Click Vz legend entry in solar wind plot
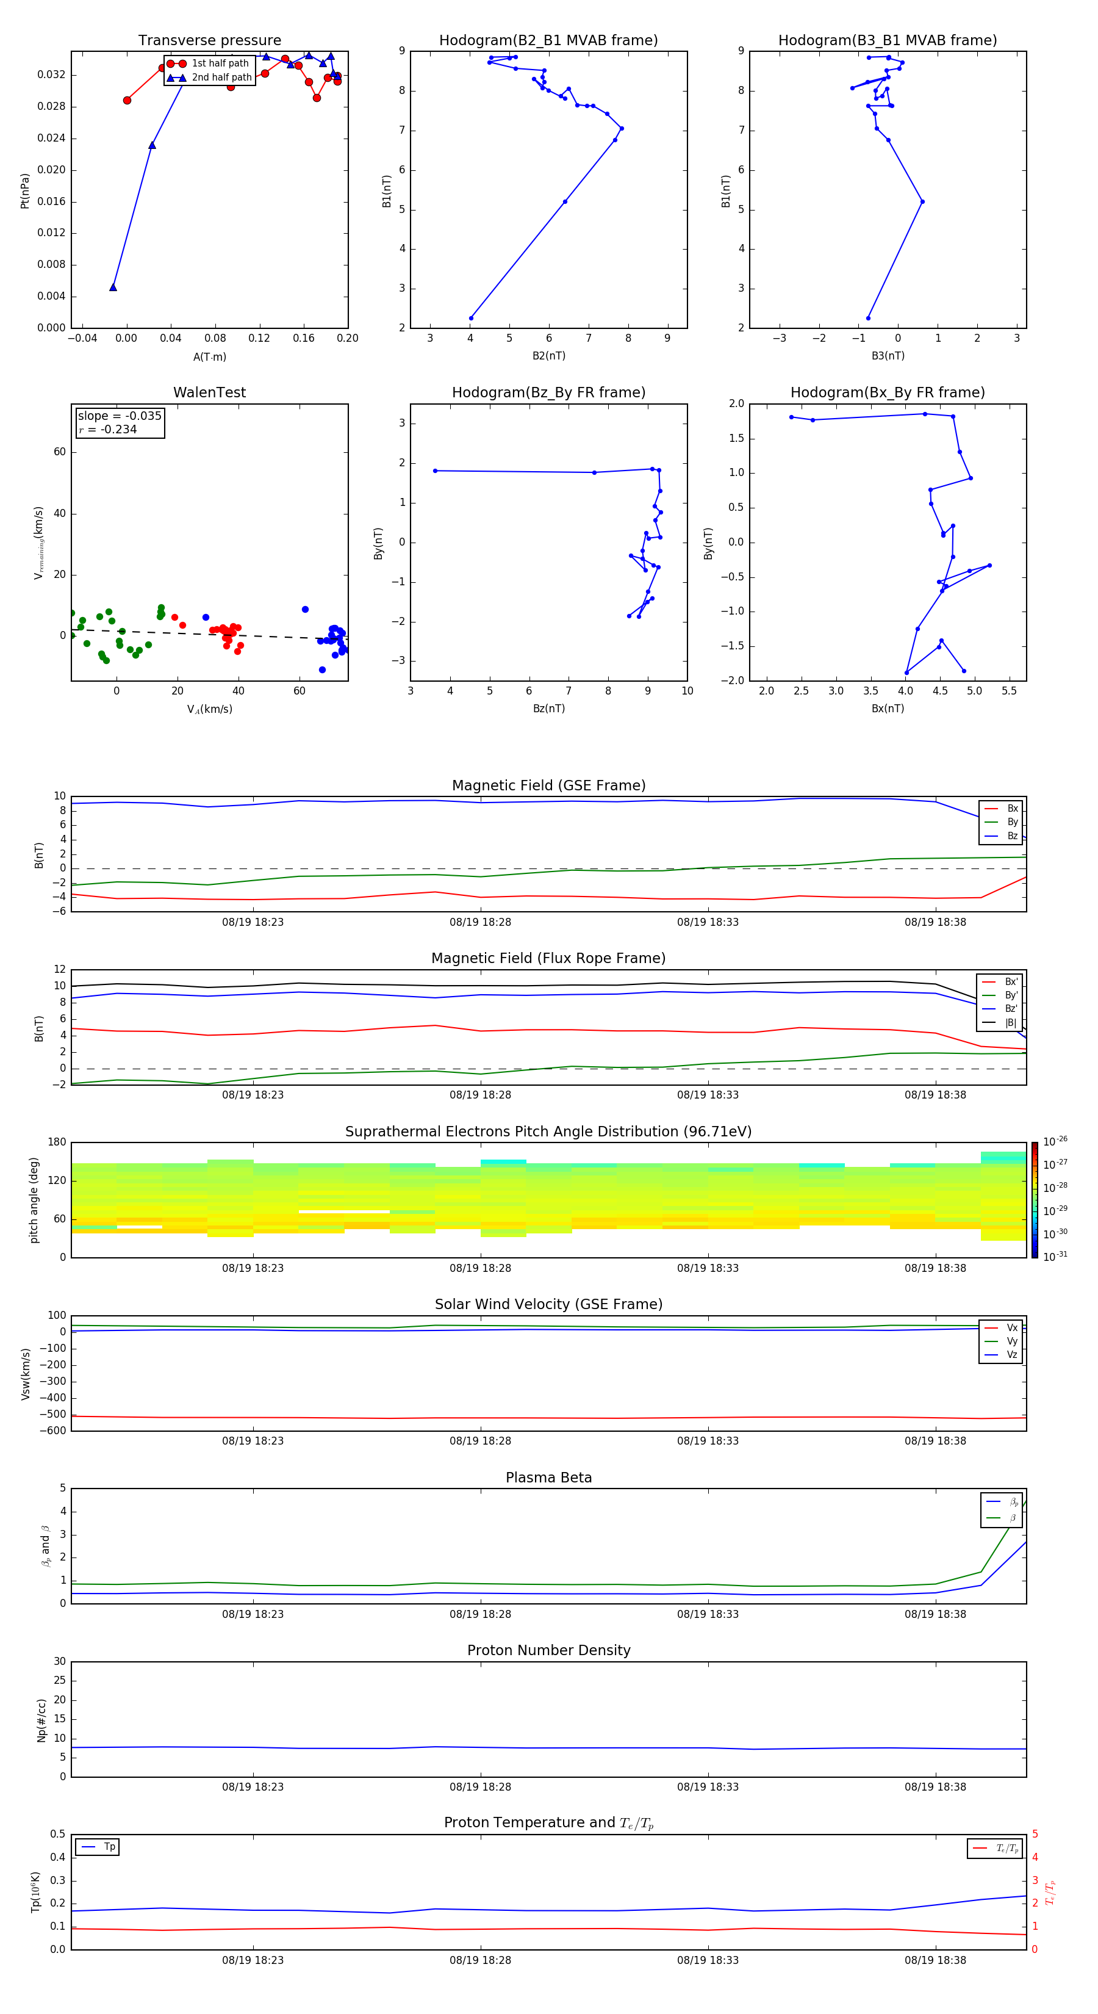The image size is (1098, 2014). click(1001, 1355)
